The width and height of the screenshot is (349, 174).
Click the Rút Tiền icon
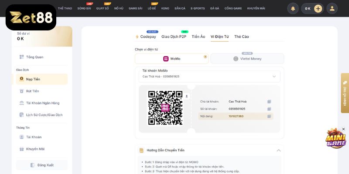click(21, 91)
